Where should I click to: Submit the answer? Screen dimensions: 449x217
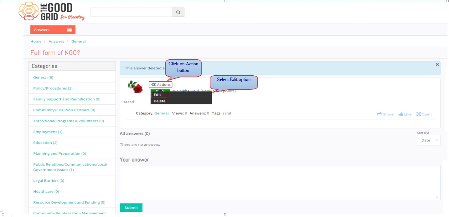131,208
